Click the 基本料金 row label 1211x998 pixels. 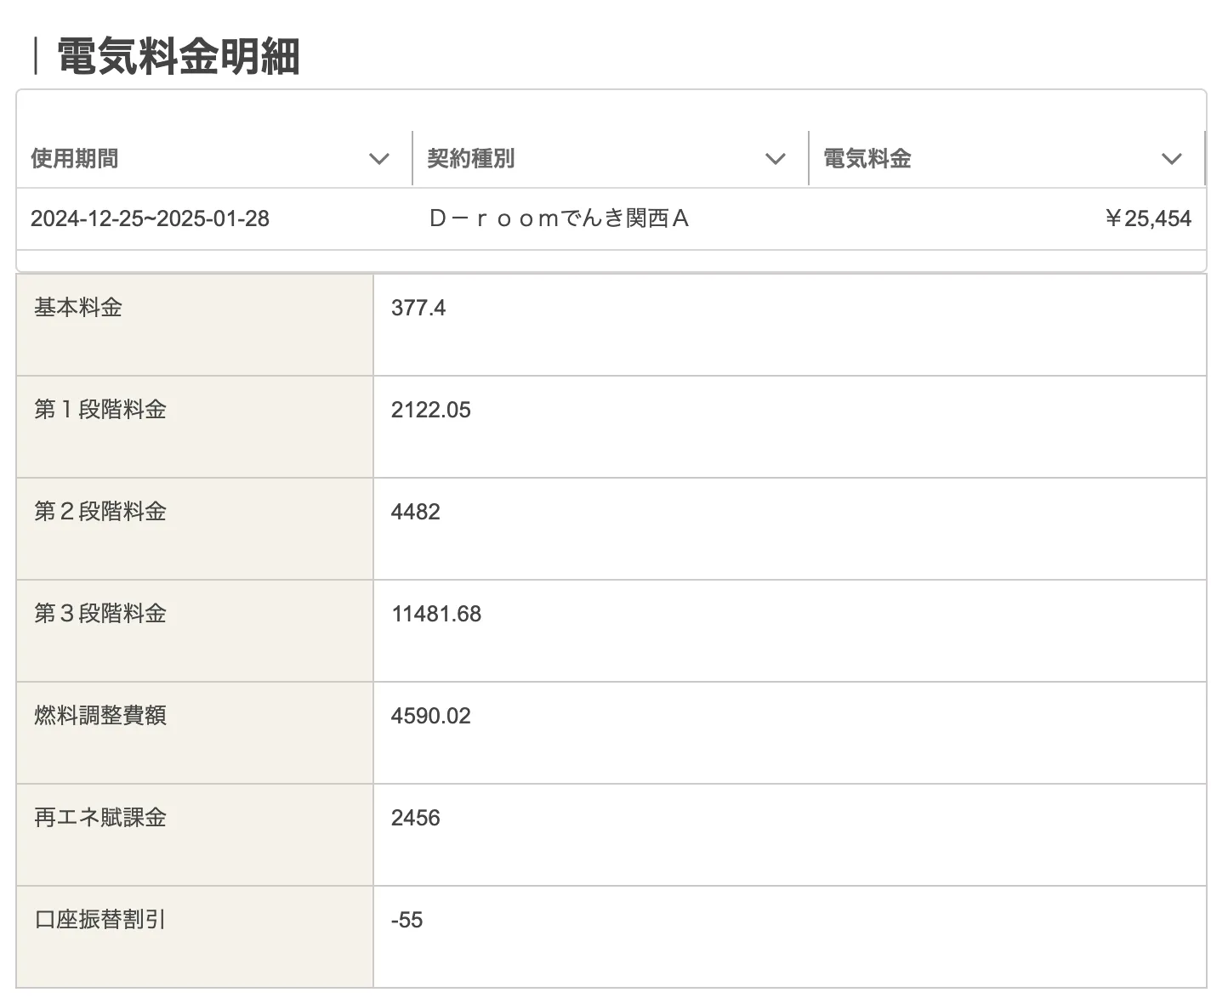pos(78,308)
